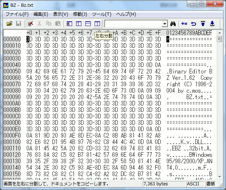Image resolution: width=226 pixels, height=190 pixels.
Task: Open the ファイル(F) menu
Action: [17, 14]
